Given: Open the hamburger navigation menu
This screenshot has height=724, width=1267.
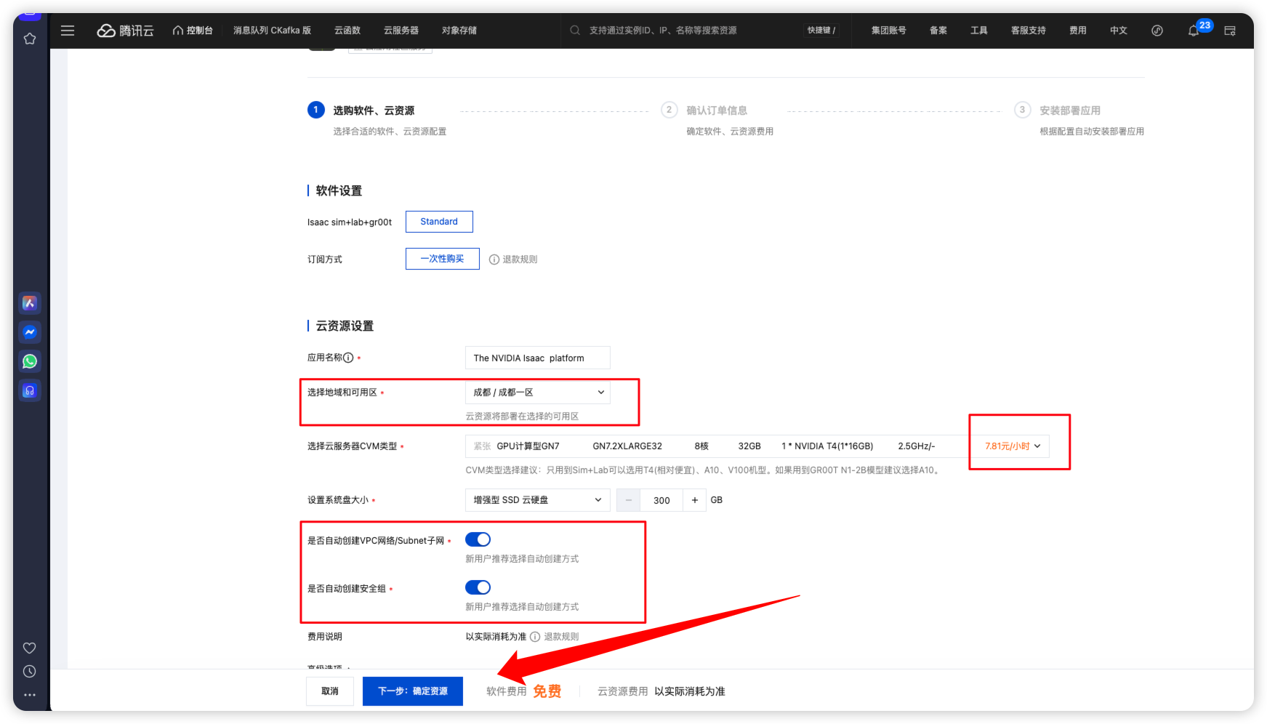Looking at the screenshot, I should 68,31.
